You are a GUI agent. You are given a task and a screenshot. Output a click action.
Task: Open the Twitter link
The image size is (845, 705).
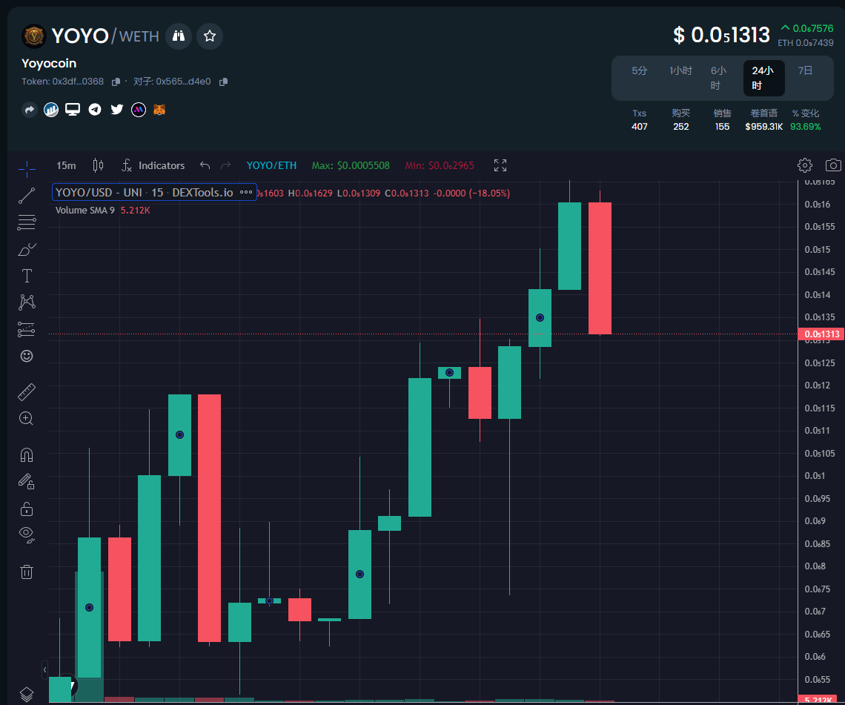(117, 110)
